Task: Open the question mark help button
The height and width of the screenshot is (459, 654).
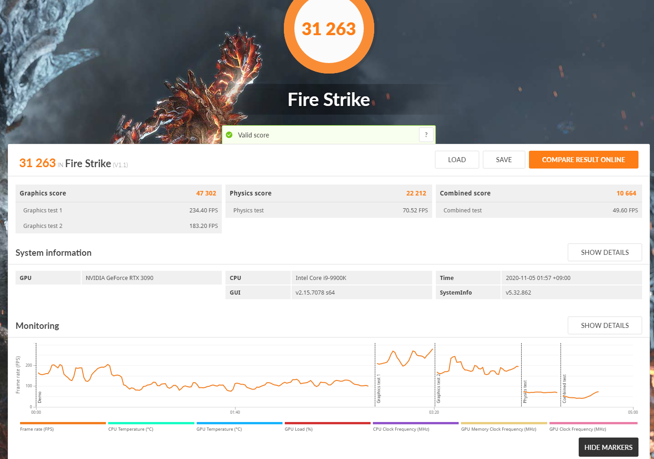Action: (x=426, y=135)
